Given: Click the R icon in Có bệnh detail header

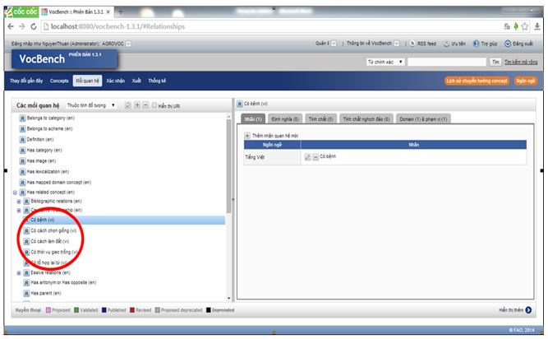Looking at the screenshot, I should [x=239, y=104].
